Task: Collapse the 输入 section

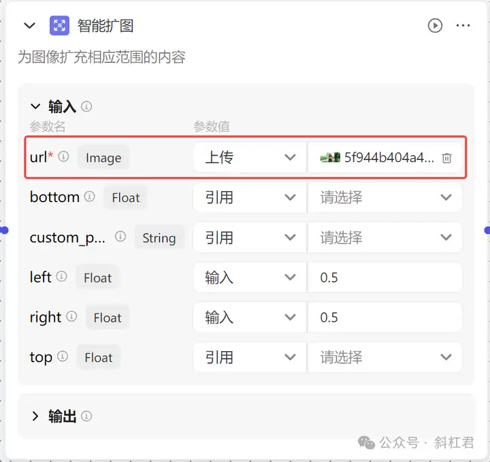Action: (x=35, y=107)
